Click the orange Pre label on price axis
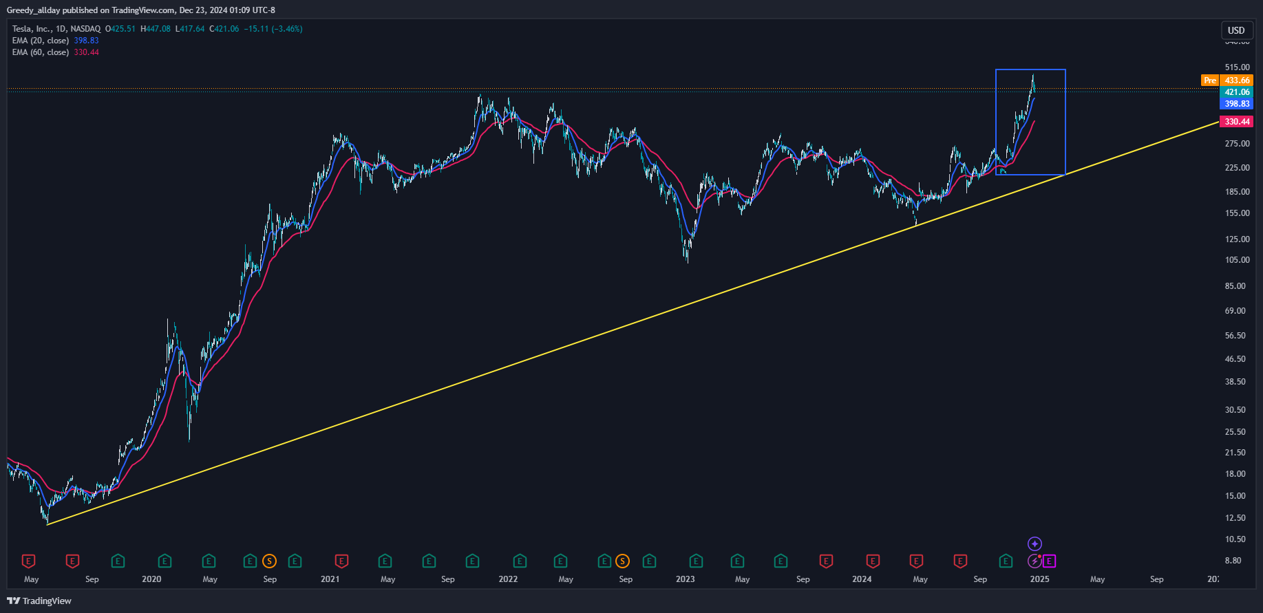The height and width of the screenshot is (613, 1263). (x=1209, y=80)
